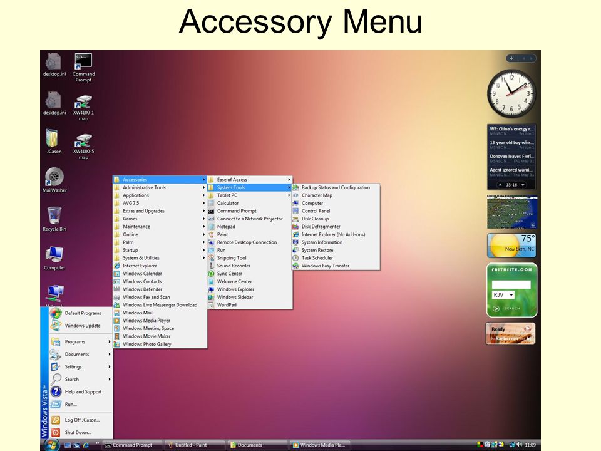This screenshot has height=451, width=601.
Task: Expand Settings in Start menu
Action: (81, 366)
